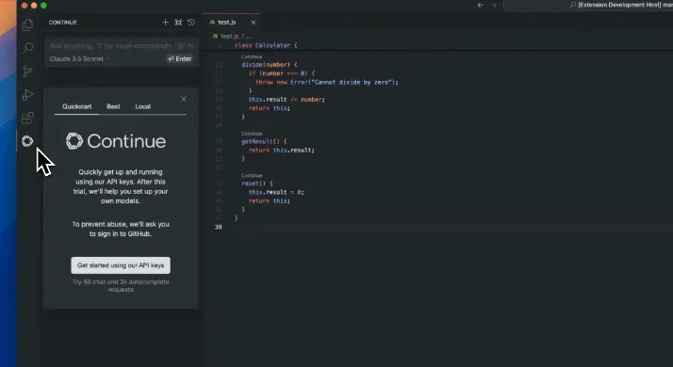View Continue session history icon
Viewport: 673px width, 367px height.
(x=191, y=23)
